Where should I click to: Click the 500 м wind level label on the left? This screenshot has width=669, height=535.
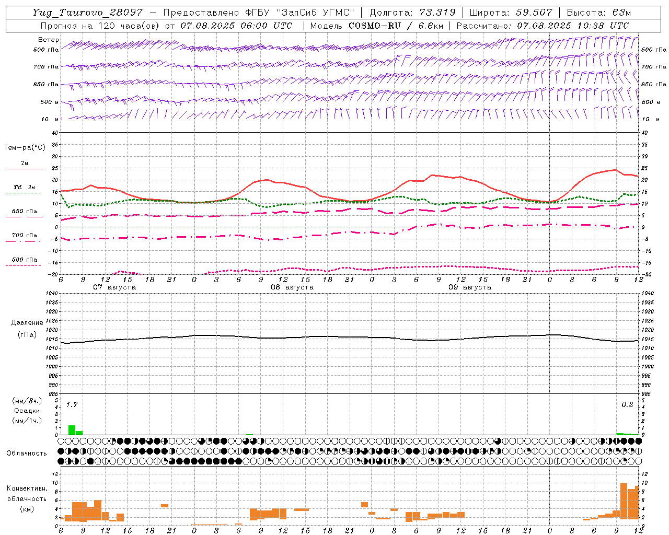[x=49, y=102]
